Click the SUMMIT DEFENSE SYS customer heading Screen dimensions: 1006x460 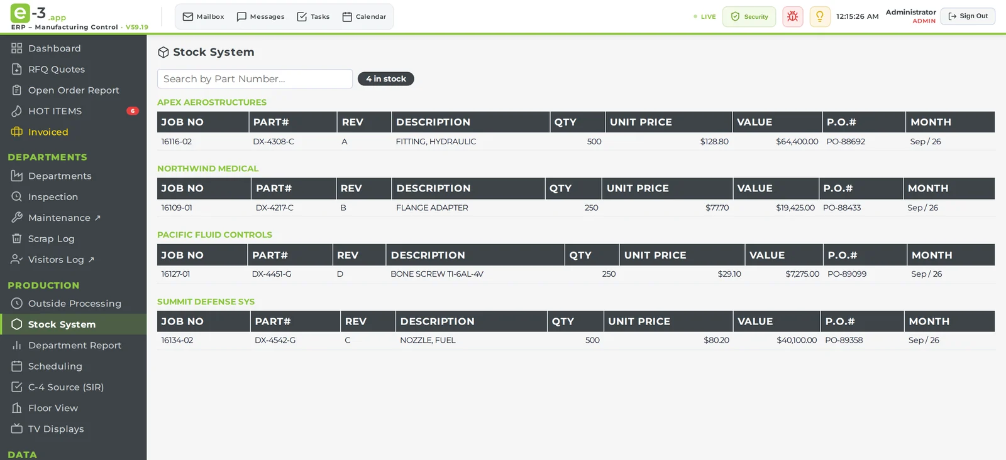pos(206,302)
